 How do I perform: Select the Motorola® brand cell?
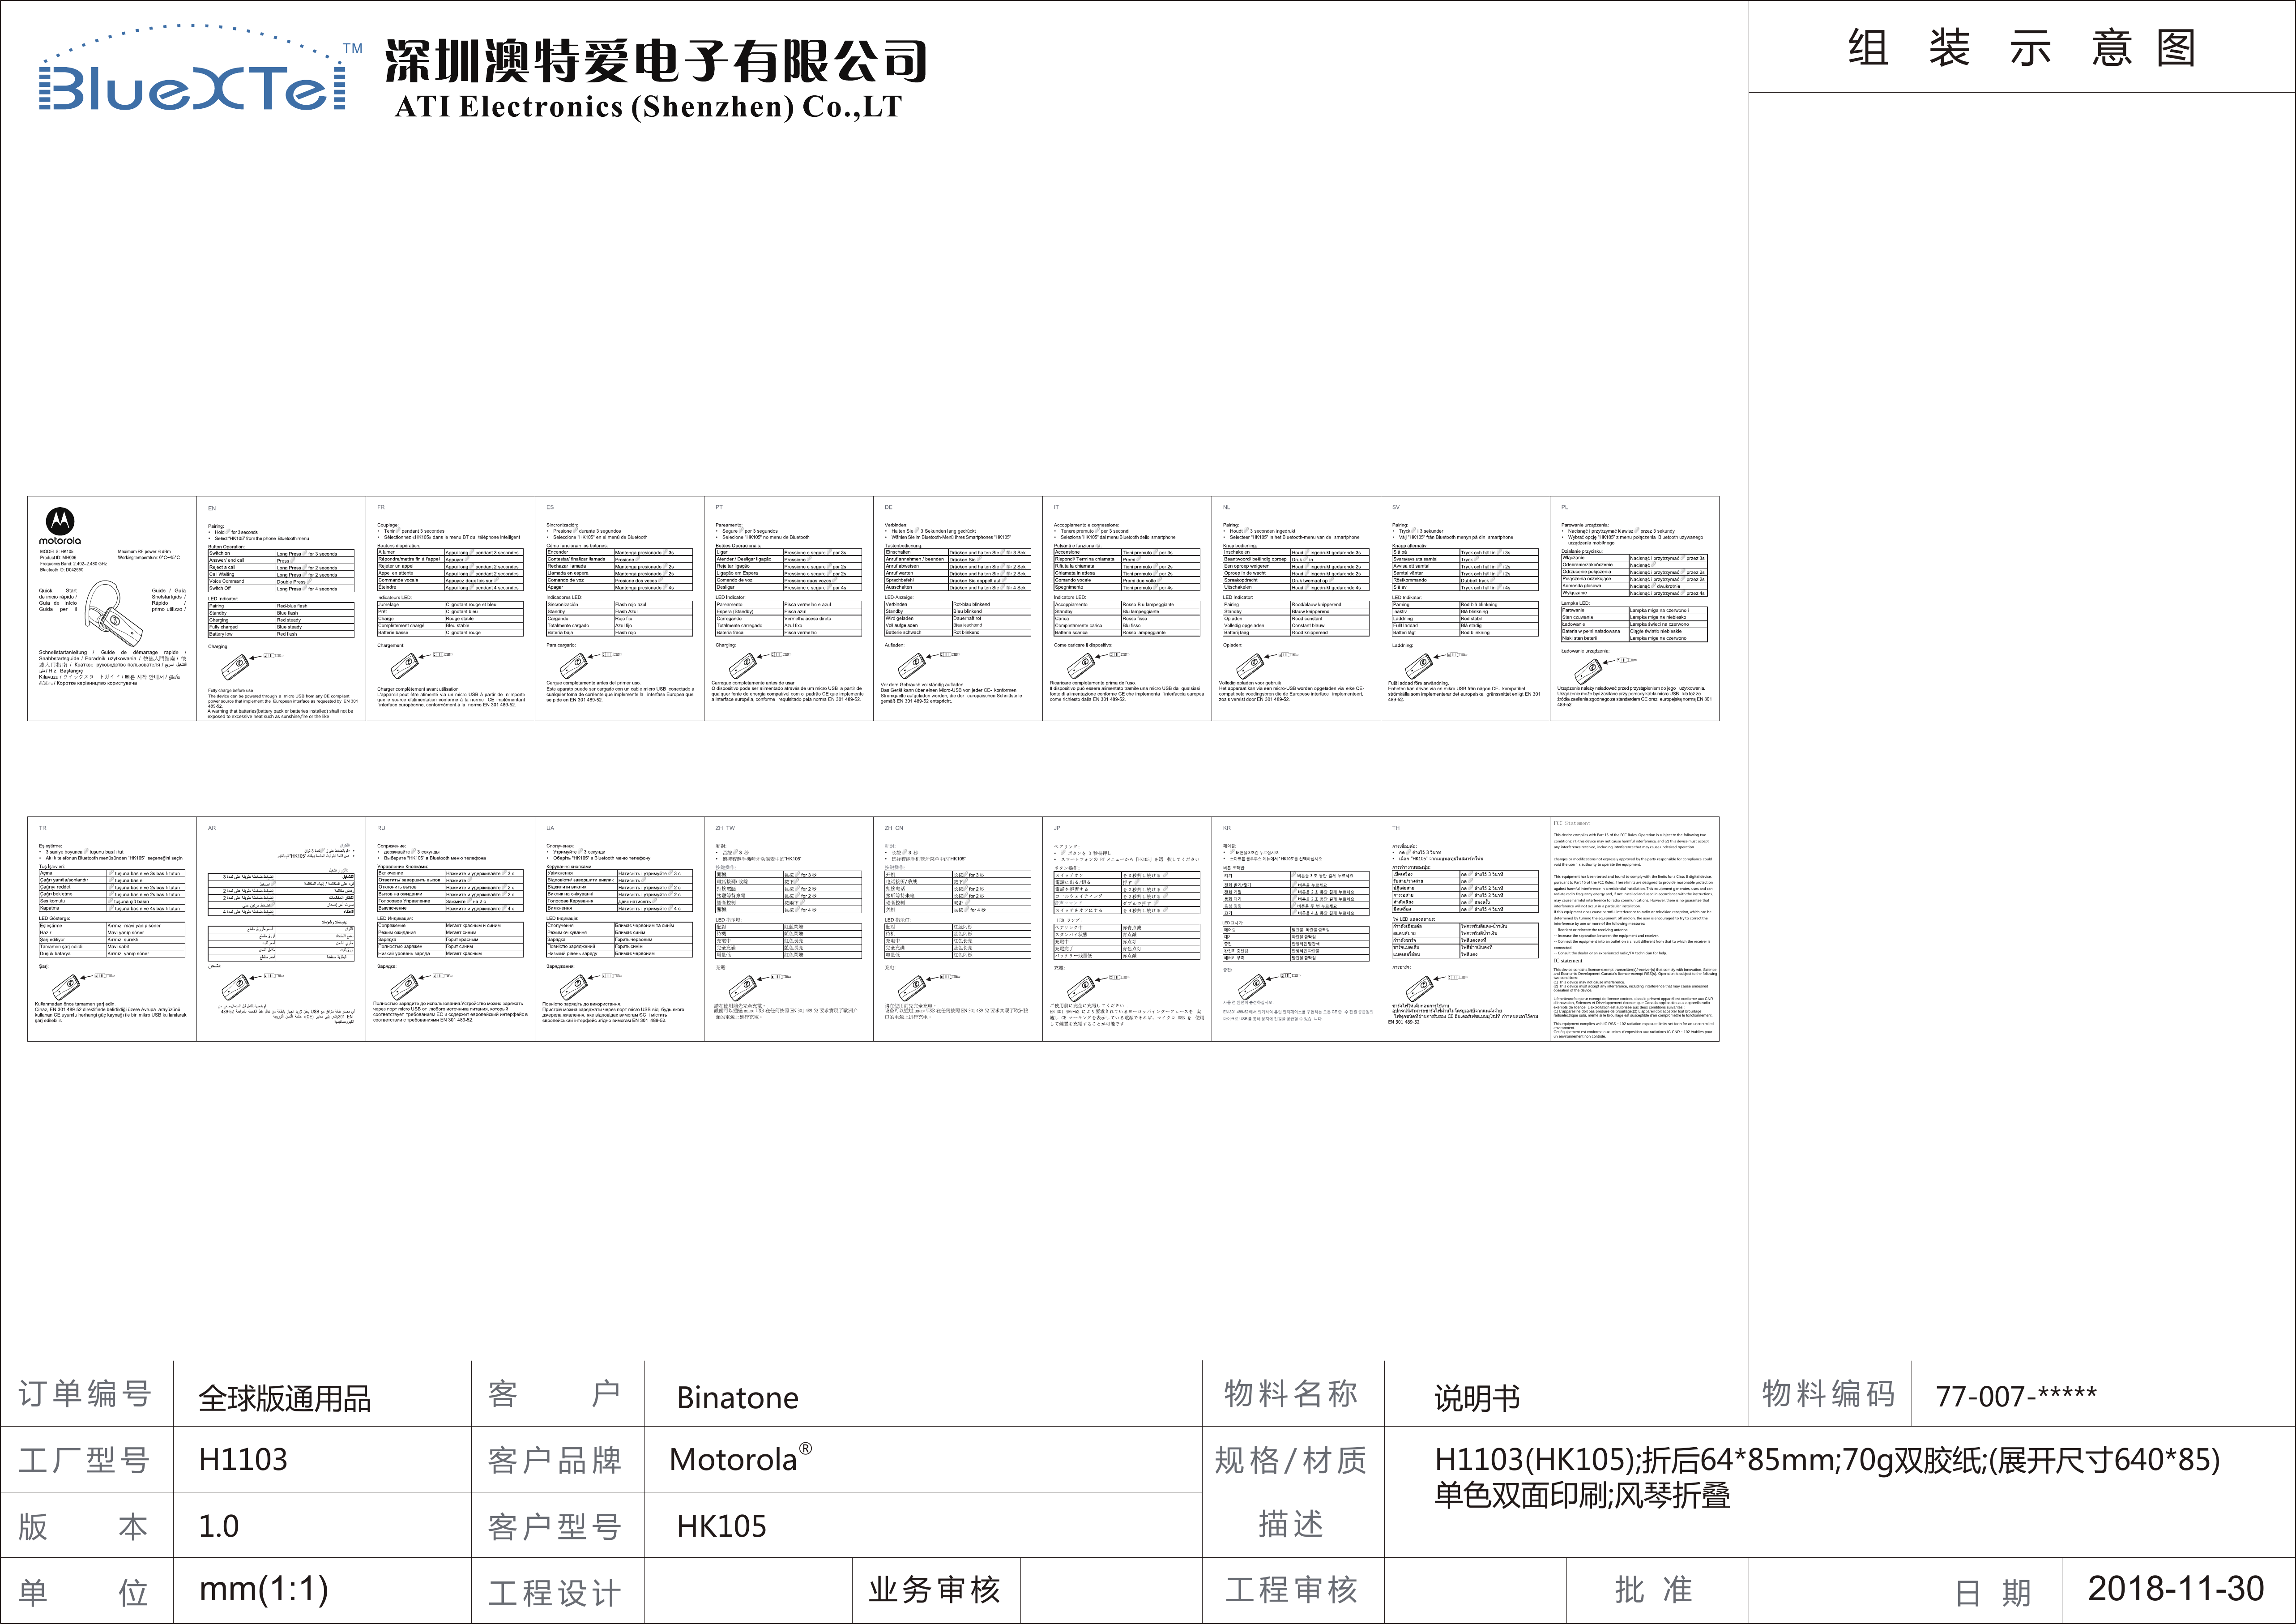point(922,1459)
